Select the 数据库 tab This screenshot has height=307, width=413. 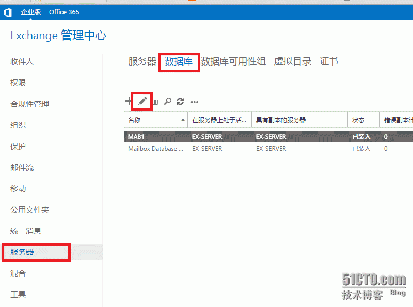(179, 61)
